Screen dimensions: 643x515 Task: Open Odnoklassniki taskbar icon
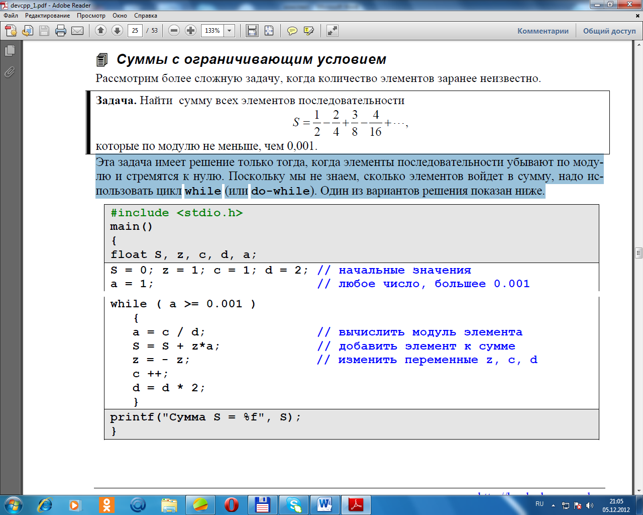pyautogui.click(x=106, y=504)
